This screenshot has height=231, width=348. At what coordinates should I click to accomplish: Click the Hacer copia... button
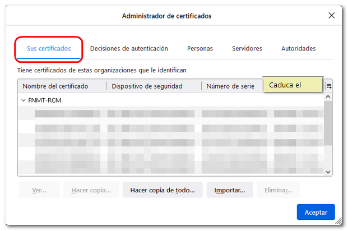(x=91, y=190)
